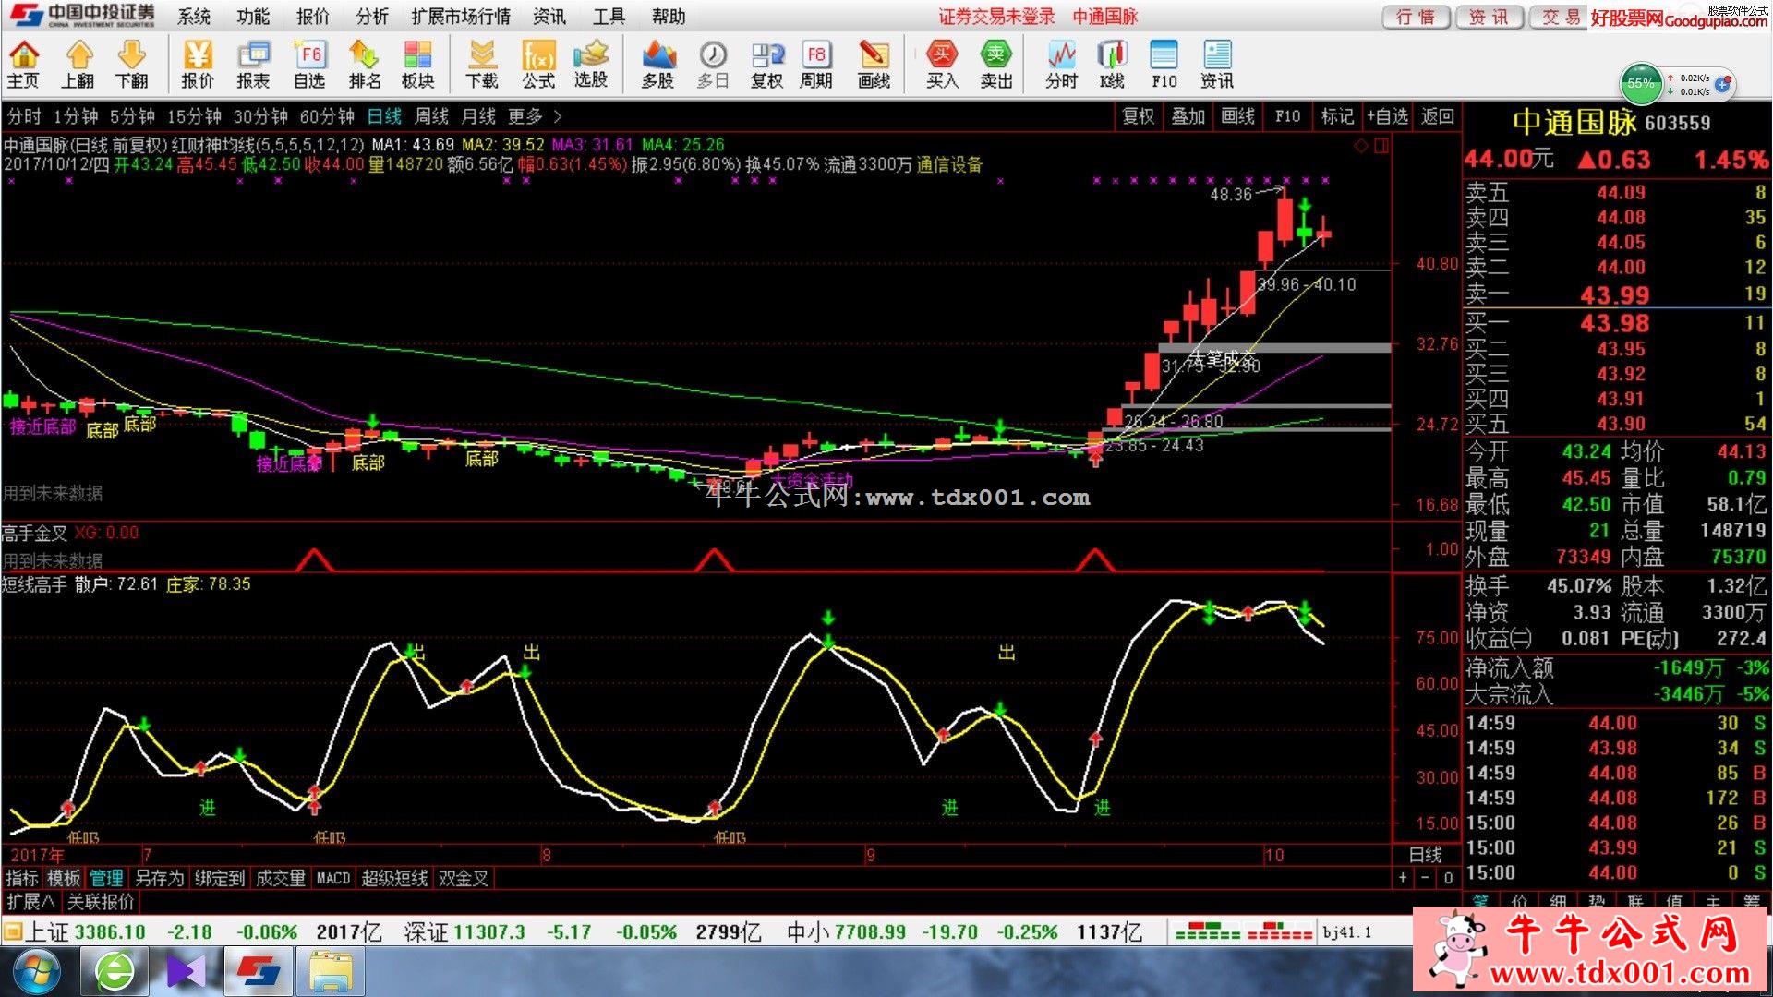Click the 下翻 page-down arrow icon
The height and width of the screenshot is (997, 1773).
click(132, 65)
